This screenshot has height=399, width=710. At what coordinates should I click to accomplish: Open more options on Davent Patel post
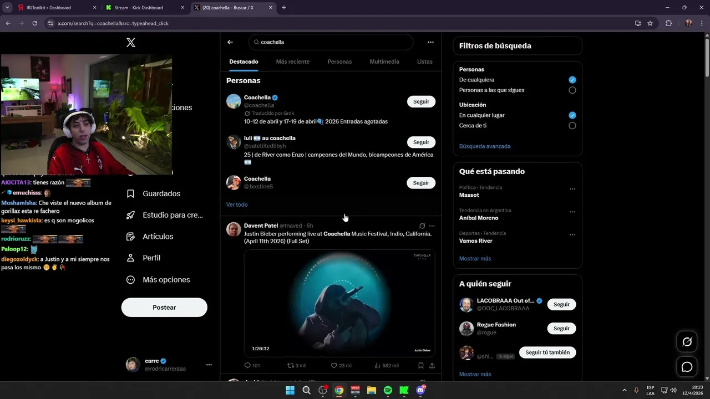pos(432,226)
